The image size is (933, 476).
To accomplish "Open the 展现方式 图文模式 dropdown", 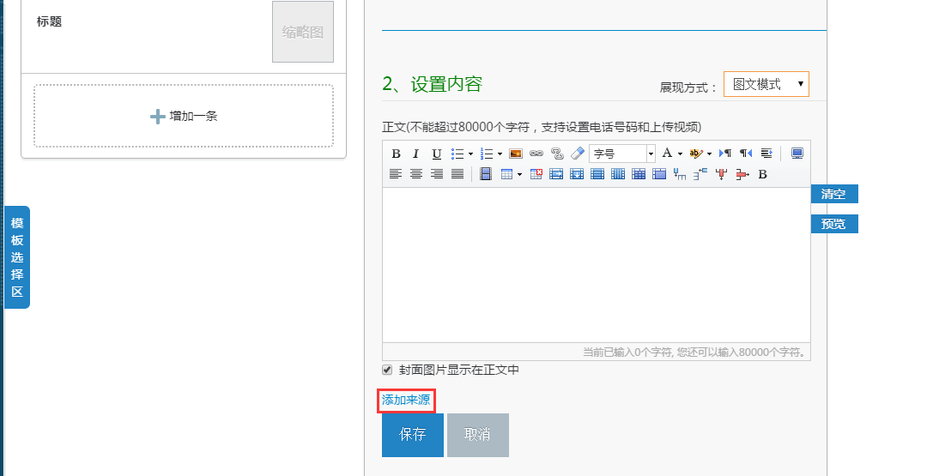I will pyautogui.click(x=766, y=84).
